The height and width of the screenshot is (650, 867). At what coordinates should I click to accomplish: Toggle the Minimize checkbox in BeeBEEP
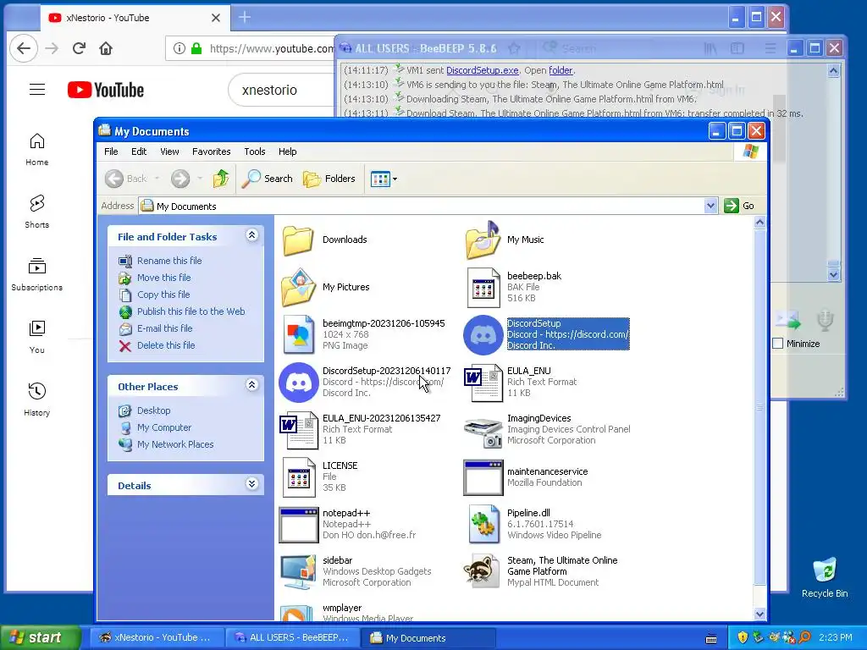778,344
